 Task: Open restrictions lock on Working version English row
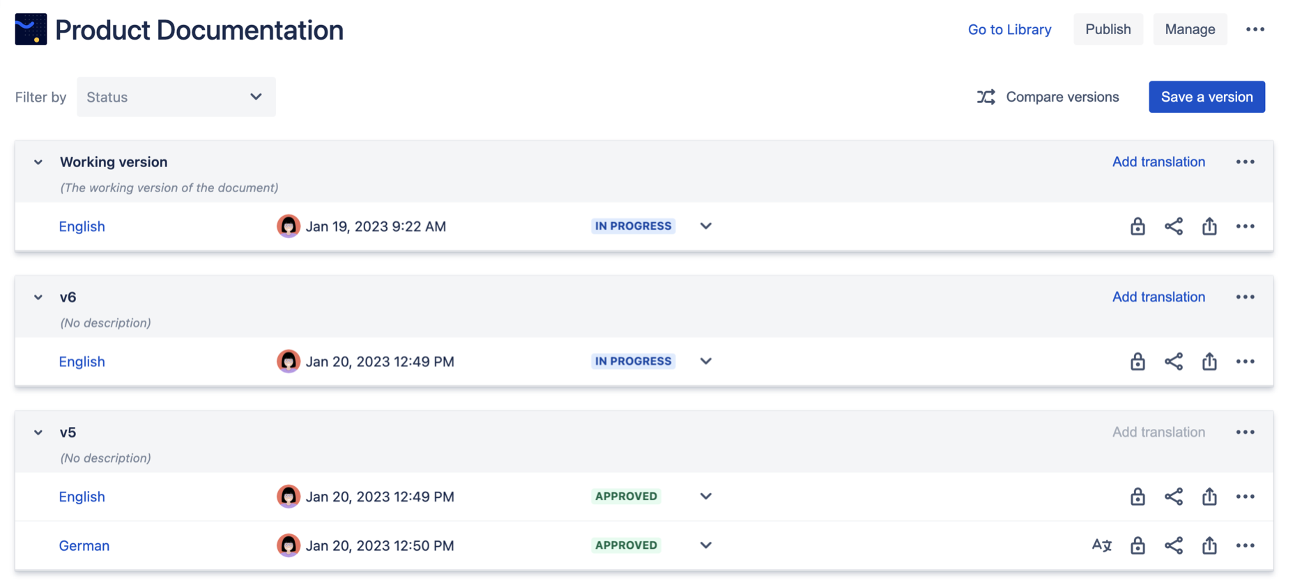coord(1137,226)
